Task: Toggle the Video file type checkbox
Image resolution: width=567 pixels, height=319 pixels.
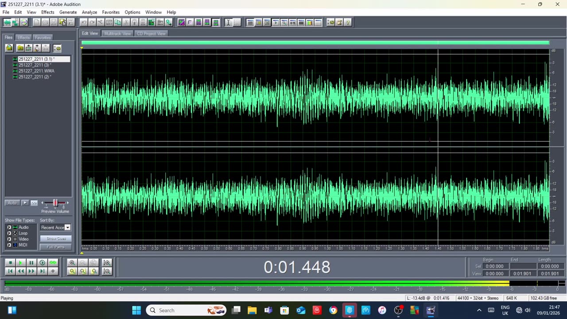Action: (9, 239)
